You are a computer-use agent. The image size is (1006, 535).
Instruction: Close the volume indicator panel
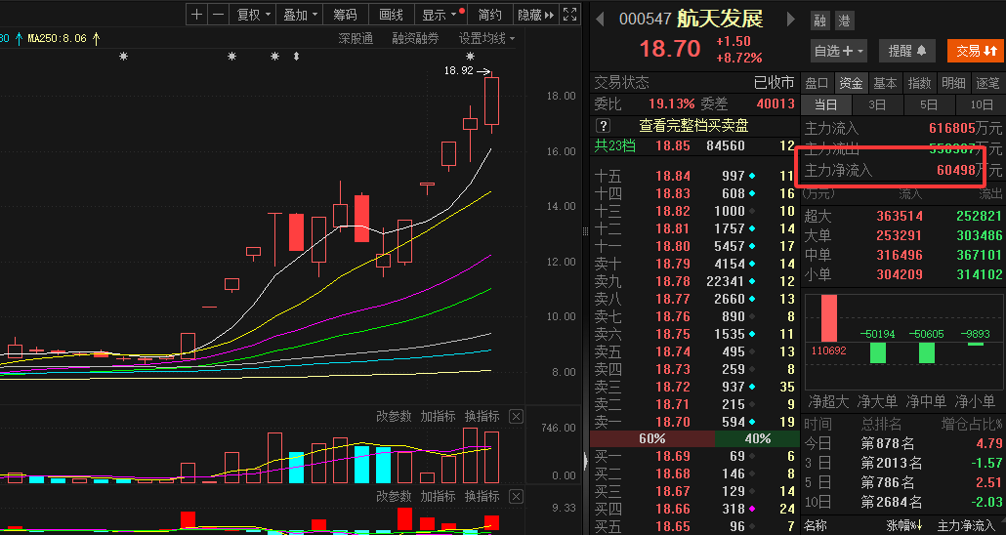pyautogui.click(x=516, y=417)
